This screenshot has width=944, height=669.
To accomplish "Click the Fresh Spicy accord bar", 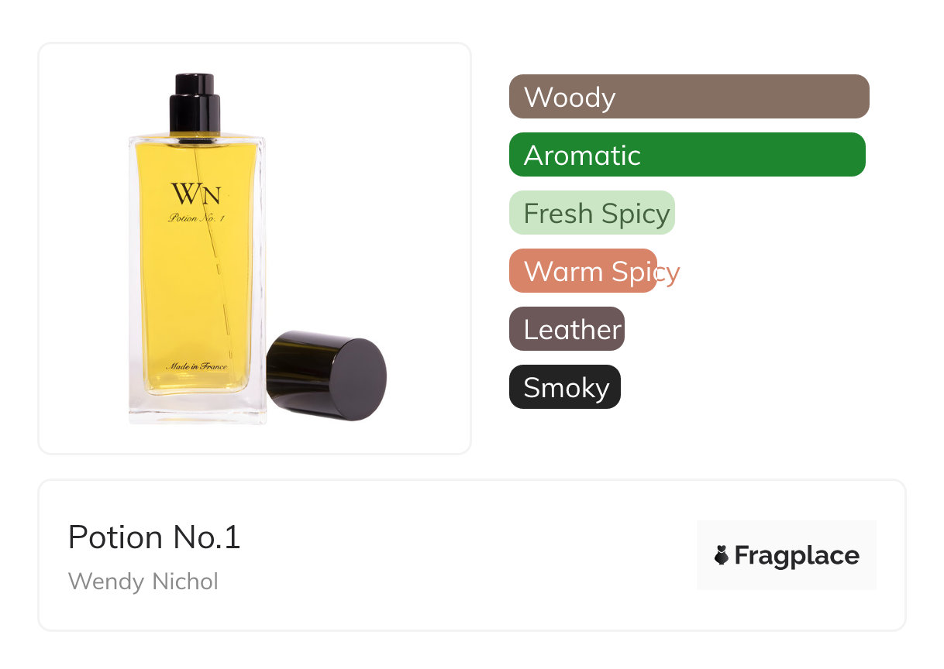I will pos(592,213).
